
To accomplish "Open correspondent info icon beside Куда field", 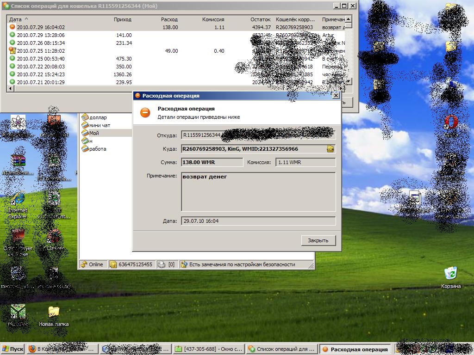I will (x=330, y=148).
